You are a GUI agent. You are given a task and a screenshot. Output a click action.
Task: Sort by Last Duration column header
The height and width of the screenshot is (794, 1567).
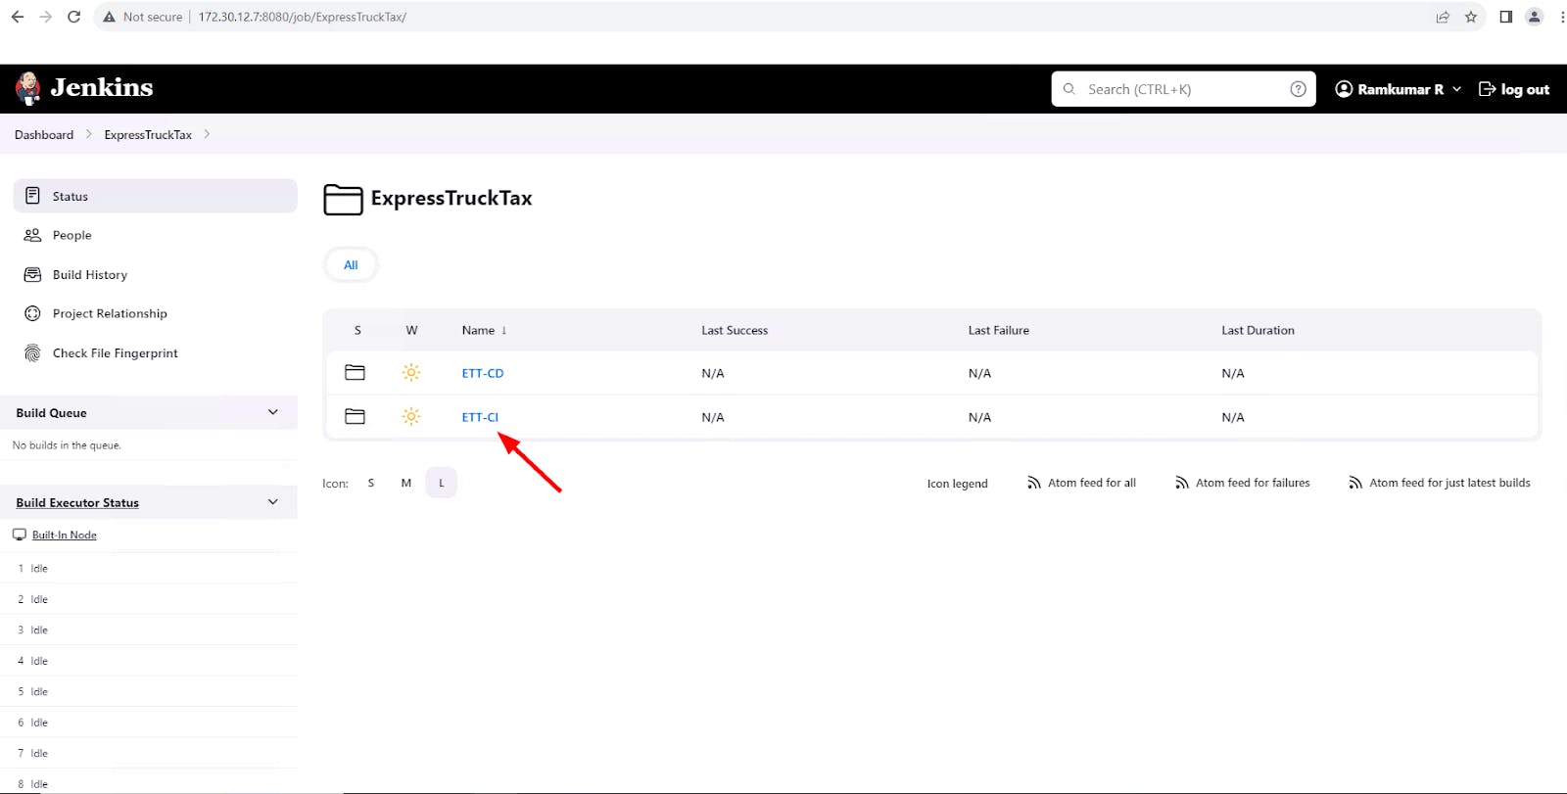pyautogui.click(x=1258, y=330)
